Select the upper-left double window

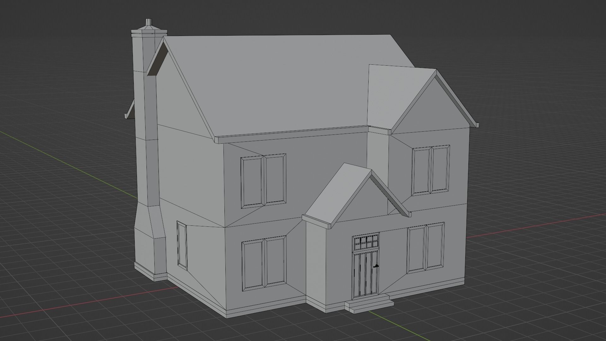tap(263, 181)
